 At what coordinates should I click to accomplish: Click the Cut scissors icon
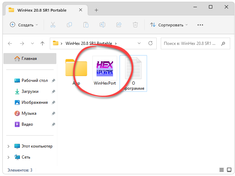53,25
